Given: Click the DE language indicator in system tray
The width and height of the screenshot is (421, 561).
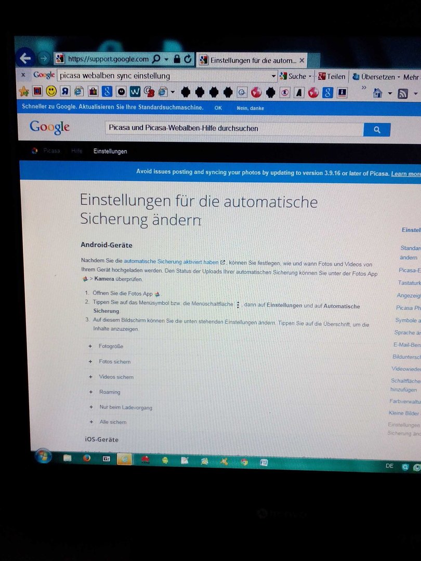Looking at the screenshot, I should click(x=389, y=466).
